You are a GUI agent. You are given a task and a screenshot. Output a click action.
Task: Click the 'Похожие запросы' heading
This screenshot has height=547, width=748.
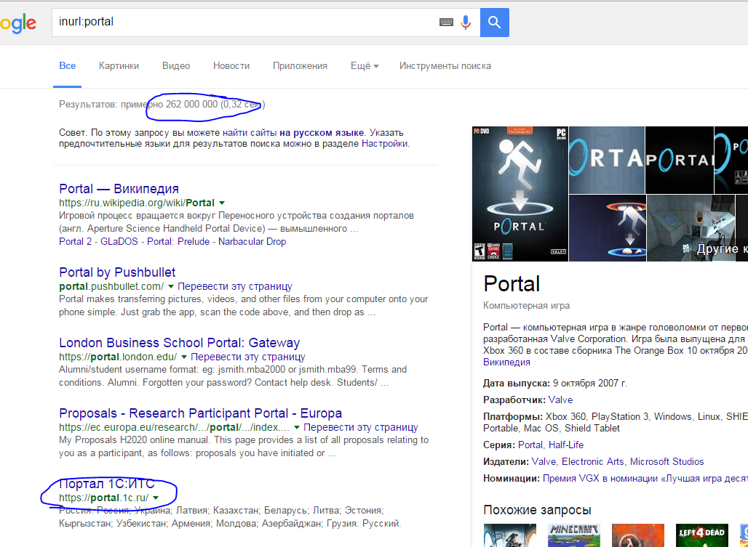[x=537, y=510]
